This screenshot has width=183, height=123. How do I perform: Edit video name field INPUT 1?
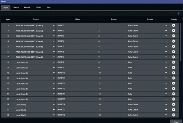[76, 25]
